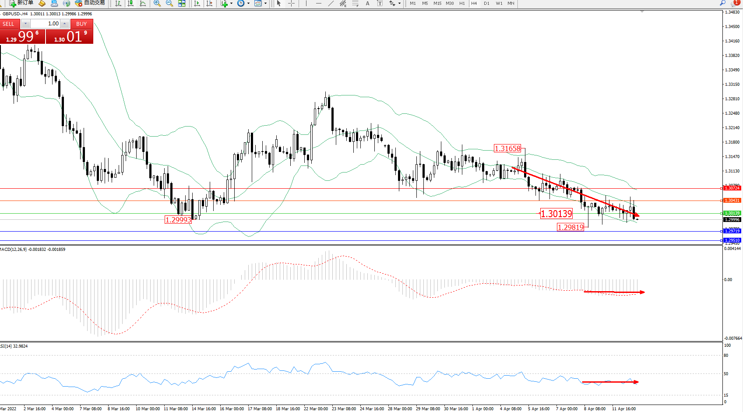Switch to the M15 timeframe
This screenshot has width=743, height=412.
pos(437,4)
